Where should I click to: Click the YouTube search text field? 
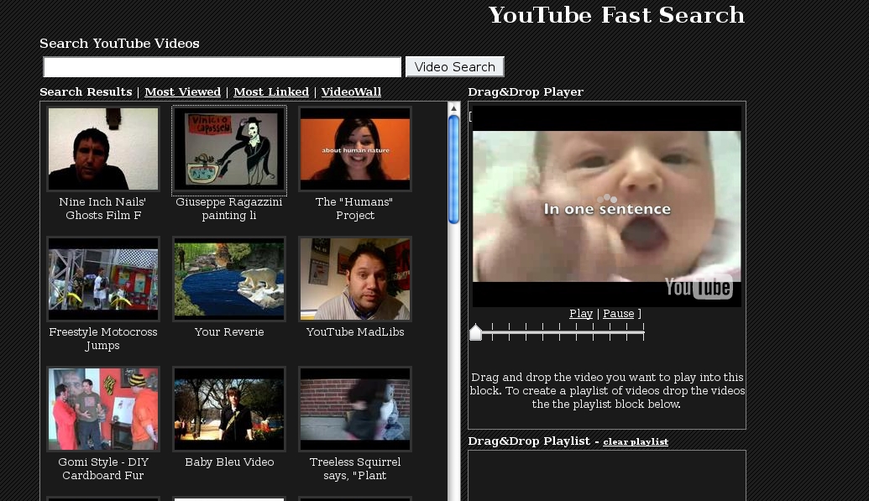pyautogui.click(x=222, y=67)
